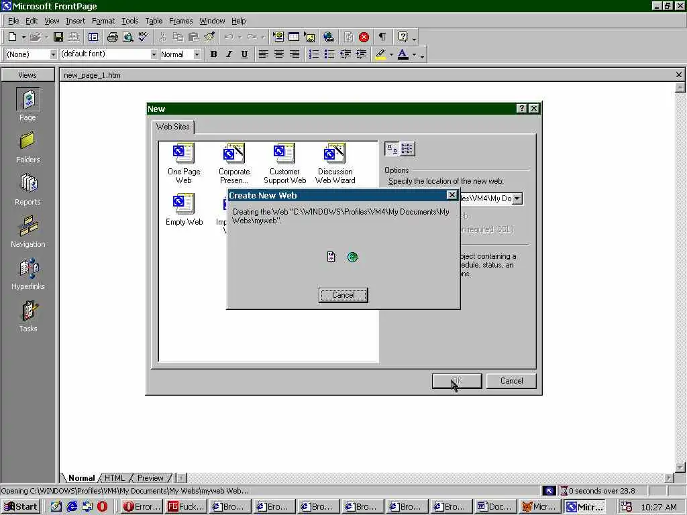Expand the Style (None) dropdown
Image resolution: width=687 pixels, height=515 pixels.
coord(53,54)
